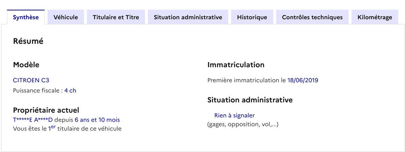
Task: Open the Synthèse tab
Action: coord(26,17)
